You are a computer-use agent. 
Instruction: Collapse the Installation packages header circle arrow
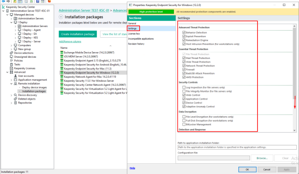pos(61,17)
